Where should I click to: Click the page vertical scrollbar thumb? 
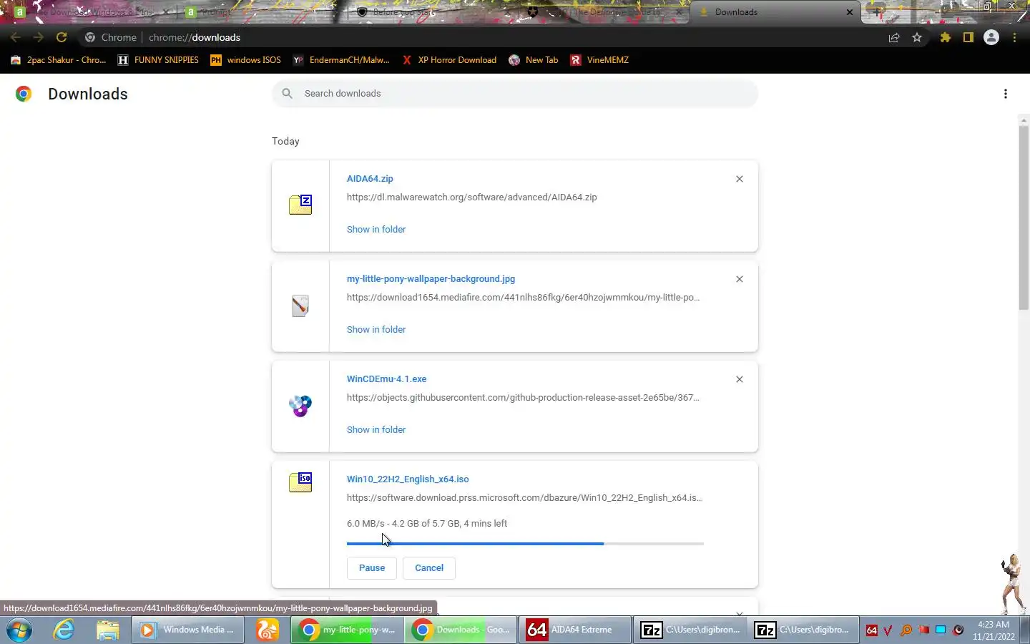1024,217
